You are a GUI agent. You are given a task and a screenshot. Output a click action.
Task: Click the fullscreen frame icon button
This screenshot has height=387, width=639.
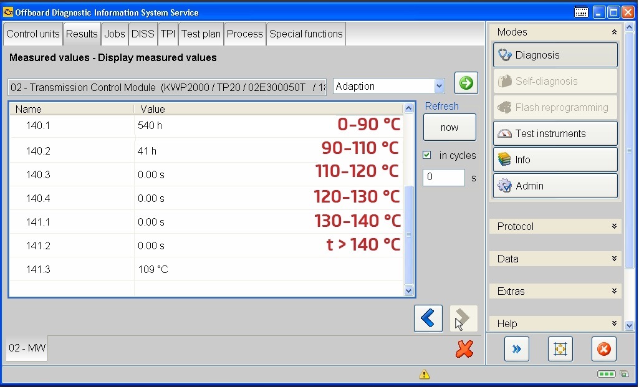tap(560, 350)
